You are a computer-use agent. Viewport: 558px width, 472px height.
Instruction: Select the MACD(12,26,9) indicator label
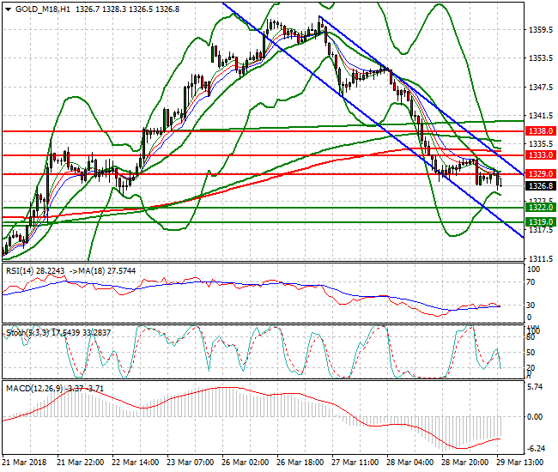click(x=55, y=389)
